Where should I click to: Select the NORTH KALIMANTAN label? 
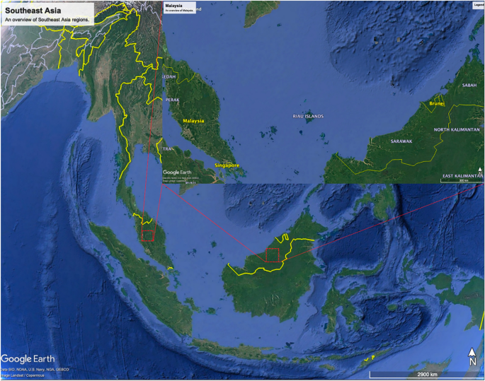tap(457, 129)
